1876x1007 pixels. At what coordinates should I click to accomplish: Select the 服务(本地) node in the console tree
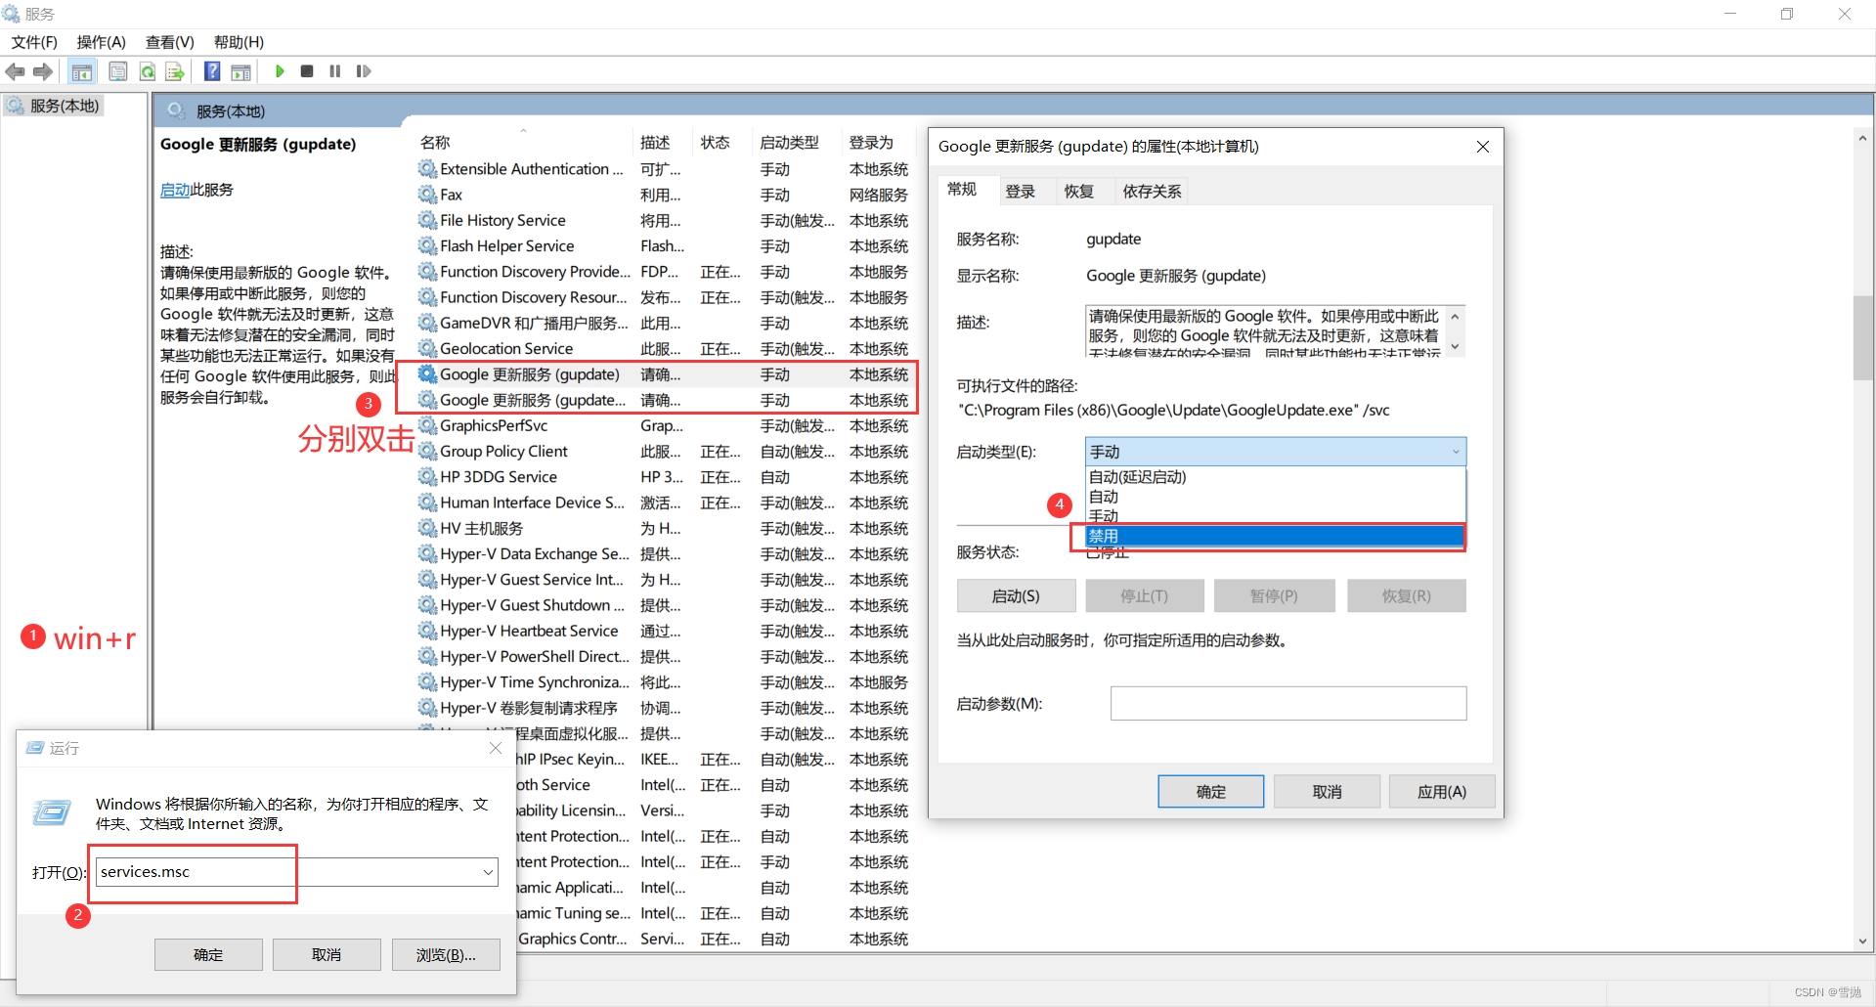tap(55, 106)
